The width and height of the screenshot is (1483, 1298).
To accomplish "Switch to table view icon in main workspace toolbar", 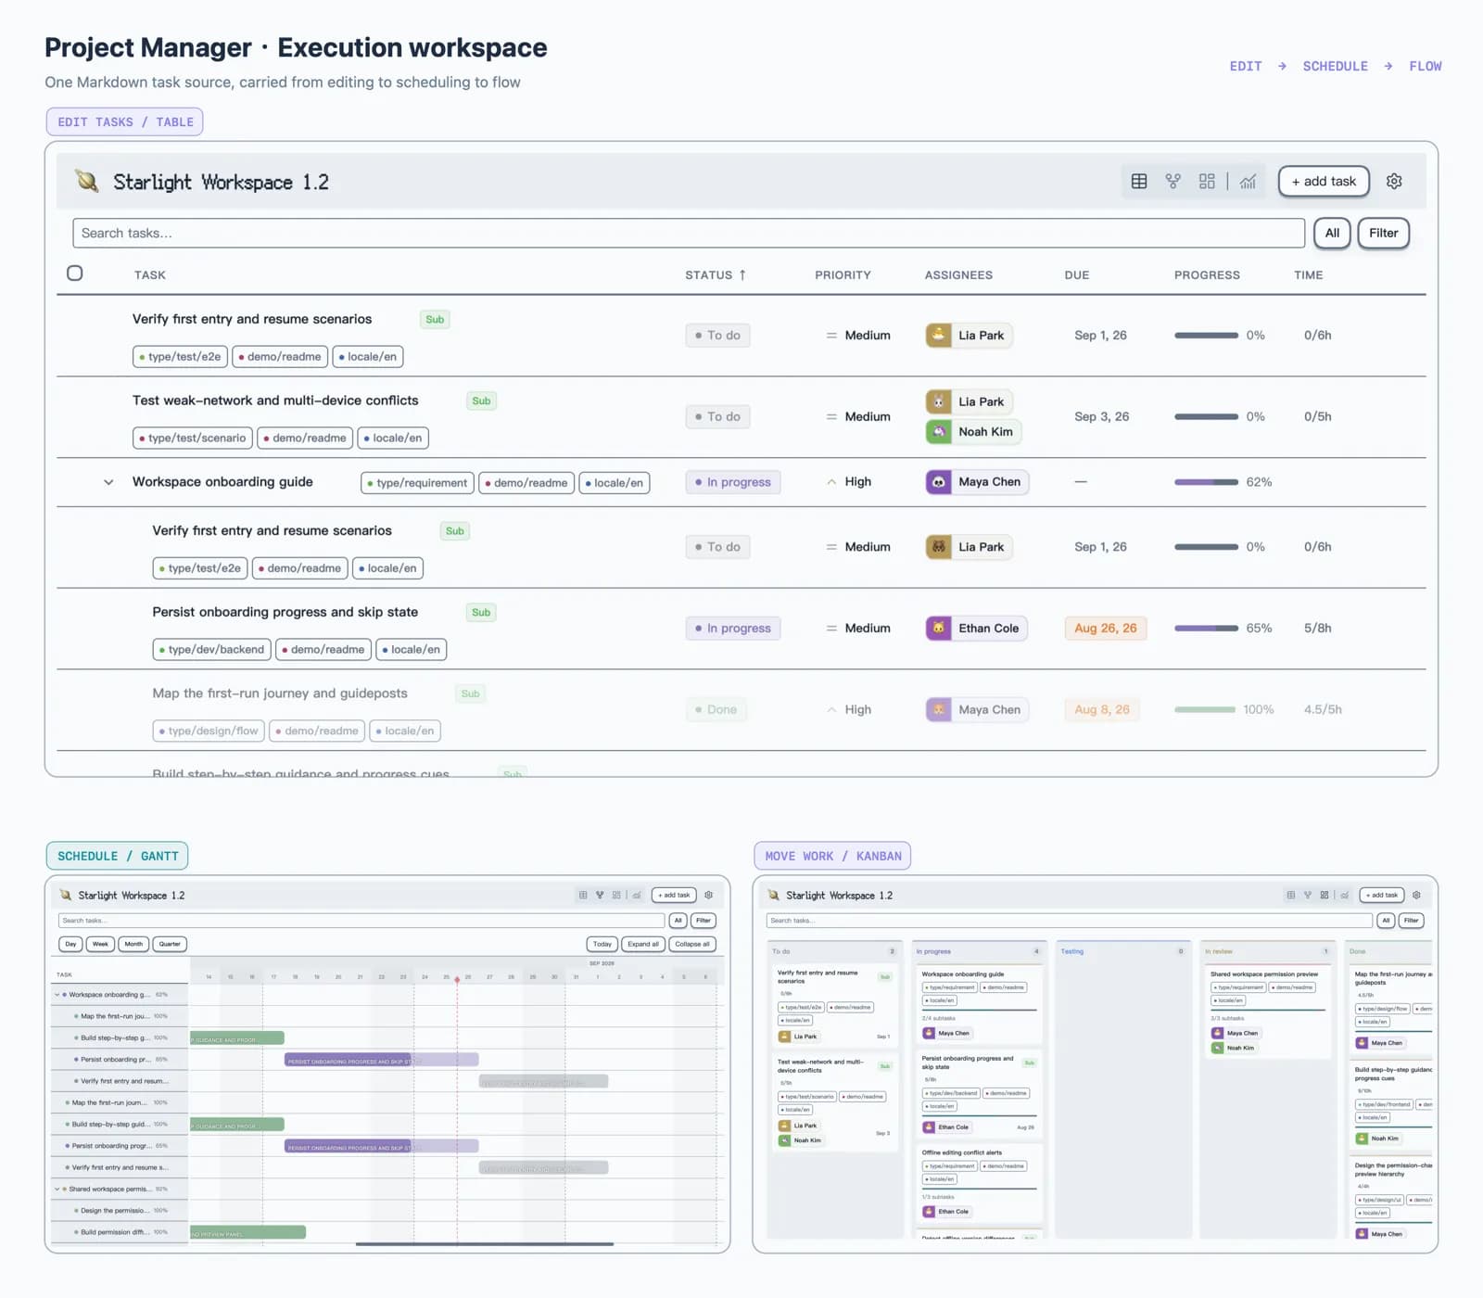I will click(1139, 182).
